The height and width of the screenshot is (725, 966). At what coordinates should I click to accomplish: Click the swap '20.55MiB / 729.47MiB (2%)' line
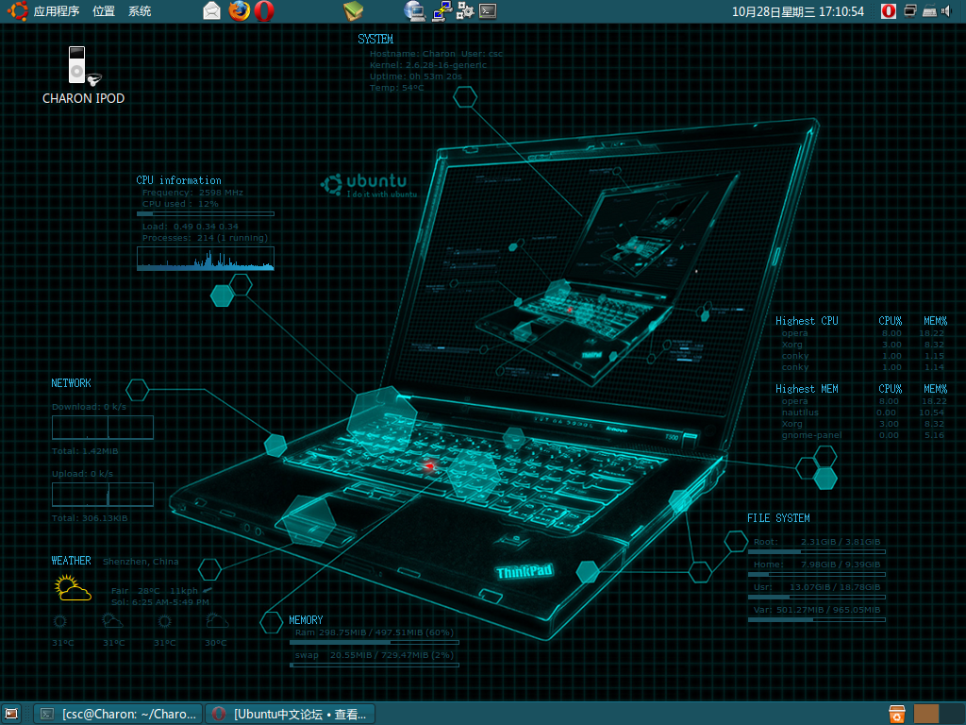pos(375,655)
